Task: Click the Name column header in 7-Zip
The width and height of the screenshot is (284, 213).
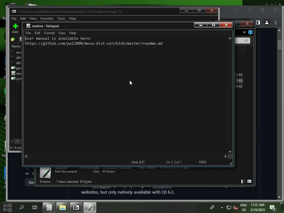Action: tap(16, 46)
